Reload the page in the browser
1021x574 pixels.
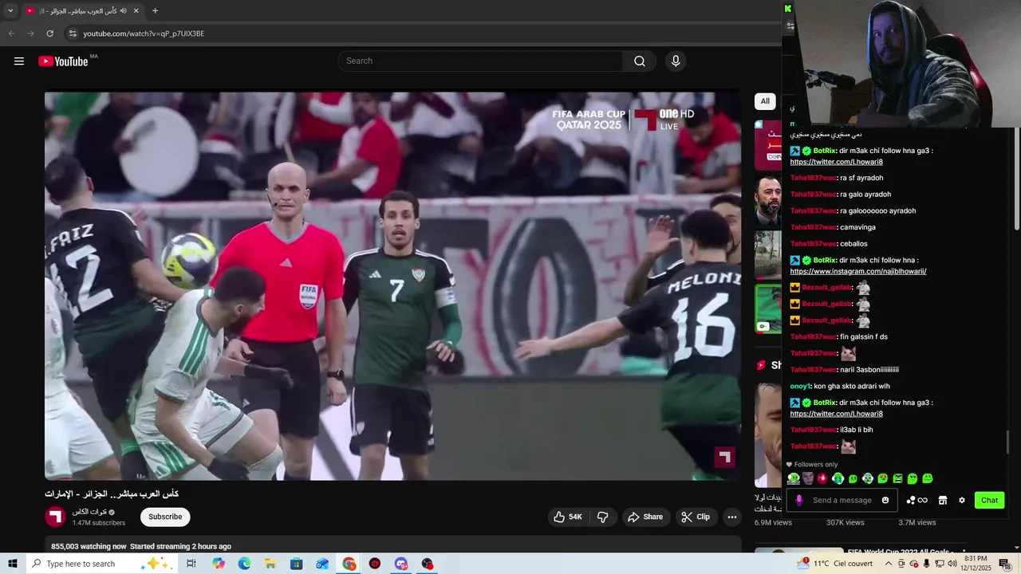pos(49,33)
